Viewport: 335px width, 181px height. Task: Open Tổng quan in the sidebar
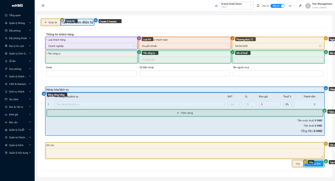(x=15, y=15)
